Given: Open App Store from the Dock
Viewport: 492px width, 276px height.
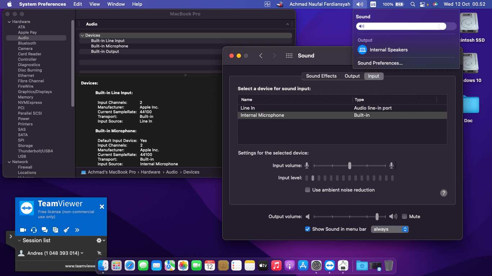Looking at the screenshot, I should point(303,266).
